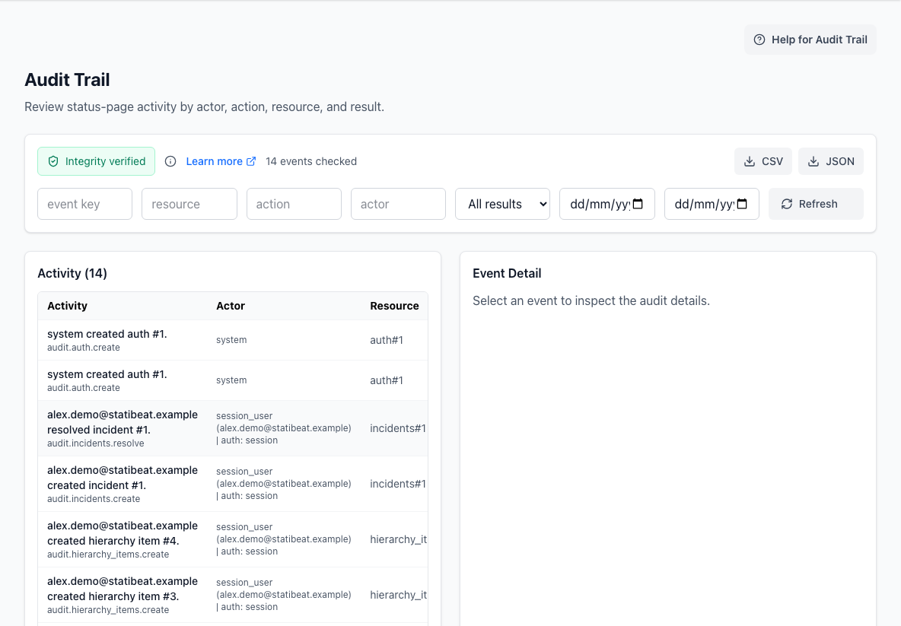901x626 pixels.
Task: Click the help question-mark icon
Action: pos(759,40)
